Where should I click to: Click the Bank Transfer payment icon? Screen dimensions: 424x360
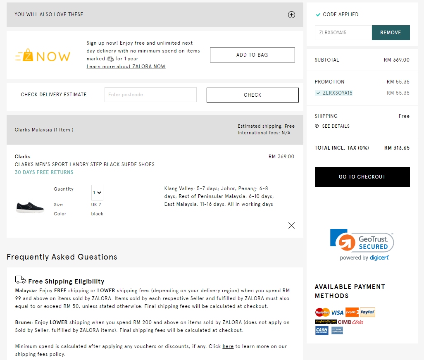pos(337,330)
